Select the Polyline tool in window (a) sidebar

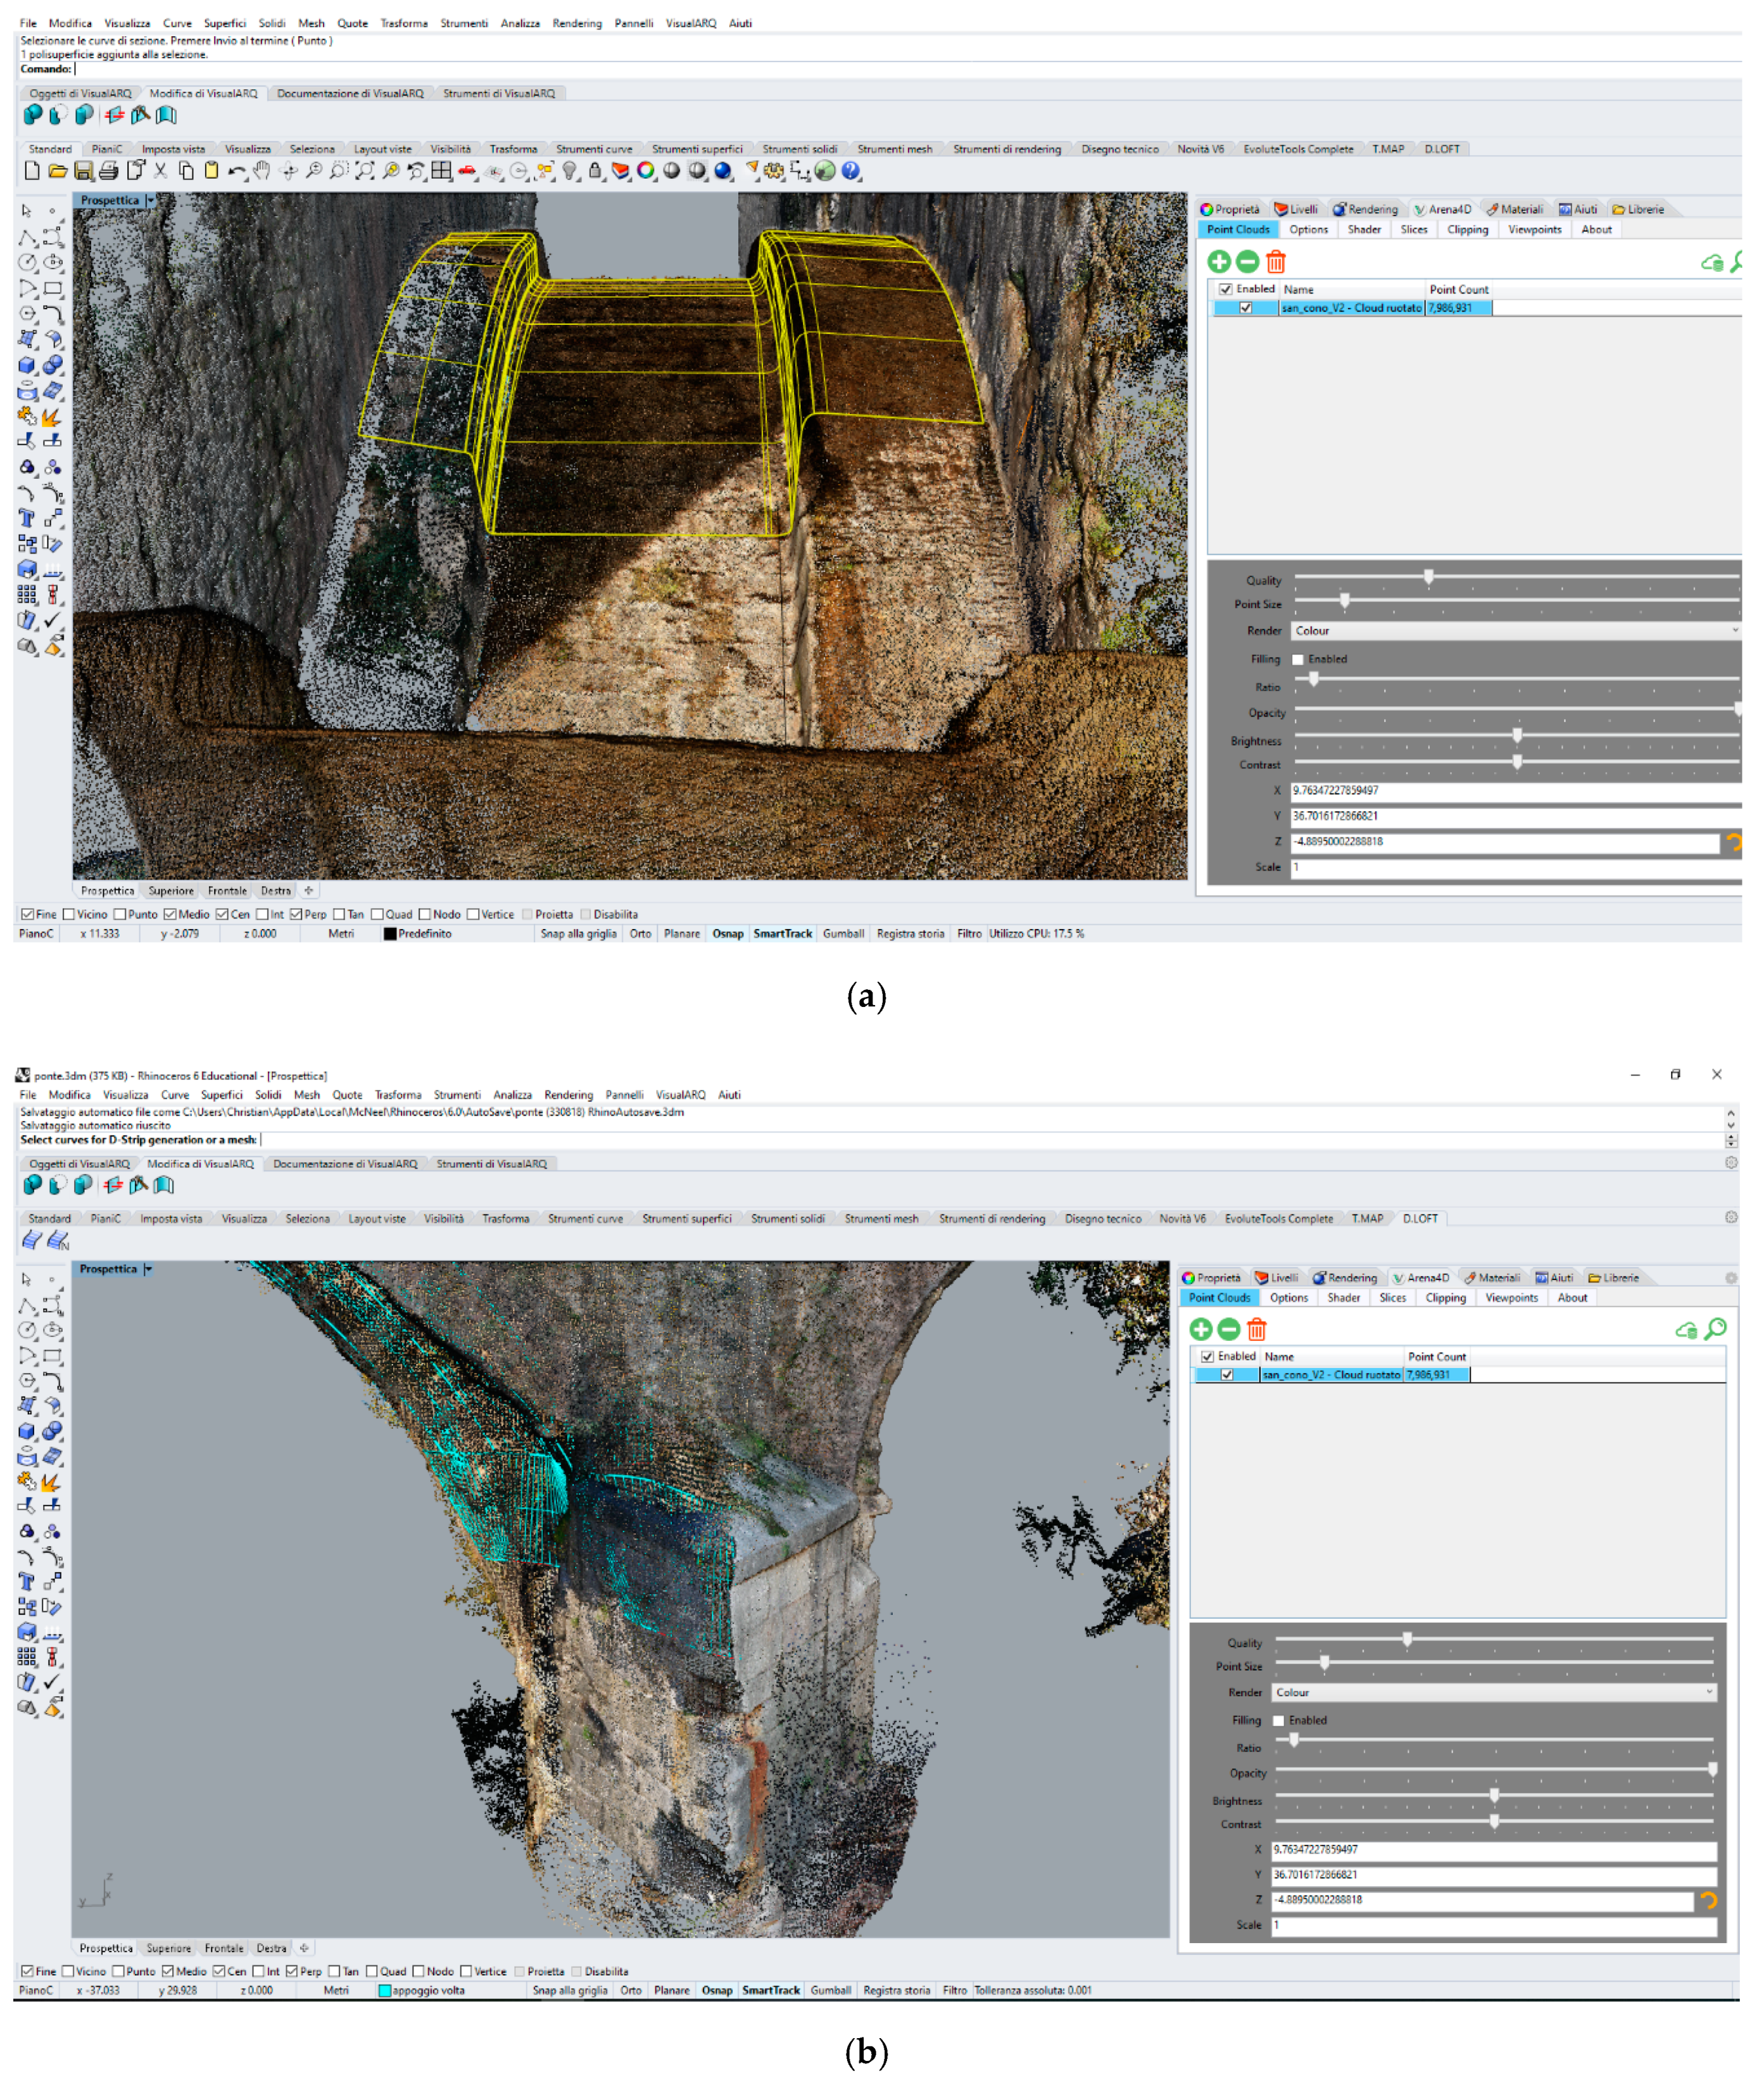(x=28, y=238)
